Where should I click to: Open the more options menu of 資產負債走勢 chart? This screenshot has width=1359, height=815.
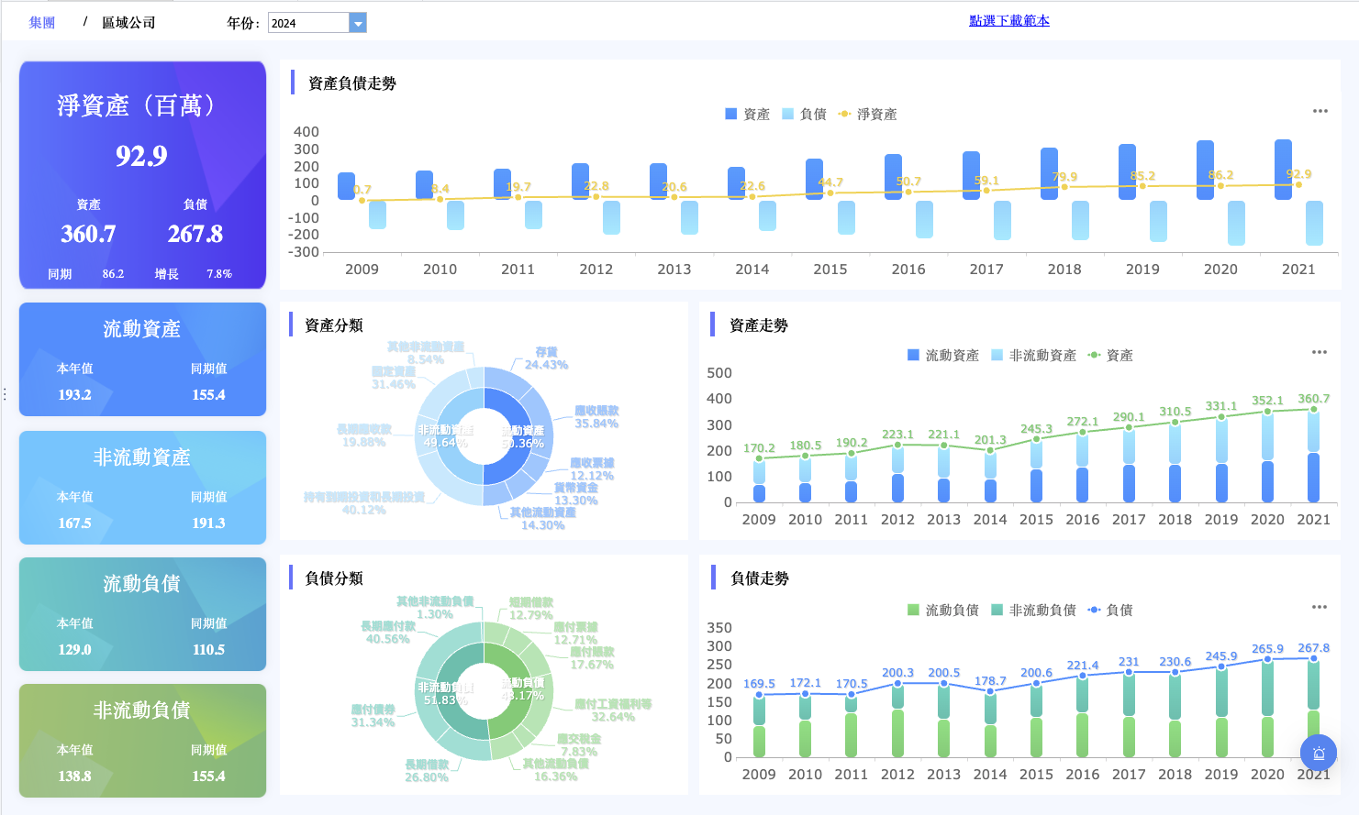coord(1320,111)
